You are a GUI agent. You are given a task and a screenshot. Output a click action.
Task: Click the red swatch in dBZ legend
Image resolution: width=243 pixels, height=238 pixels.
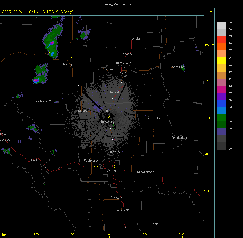coord(222,40)
